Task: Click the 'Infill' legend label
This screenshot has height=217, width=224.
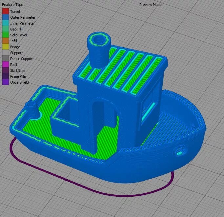Action: click(13, 41)
